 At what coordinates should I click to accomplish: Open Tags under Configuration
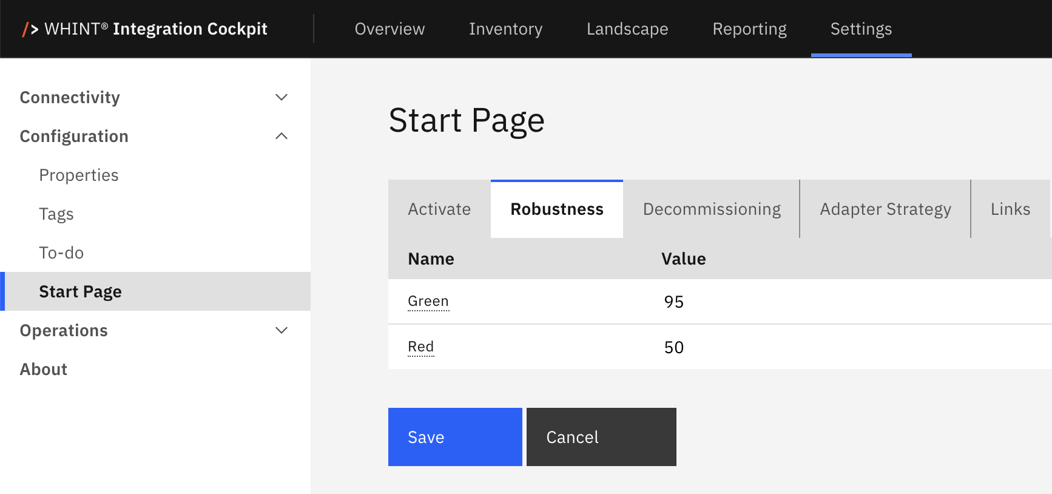(56, 214)
